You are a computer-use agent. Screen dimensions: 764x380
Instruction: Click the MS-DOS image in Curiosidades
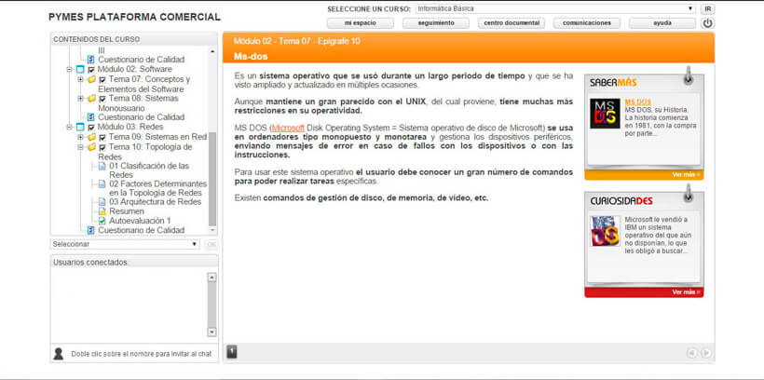[605, 231]
